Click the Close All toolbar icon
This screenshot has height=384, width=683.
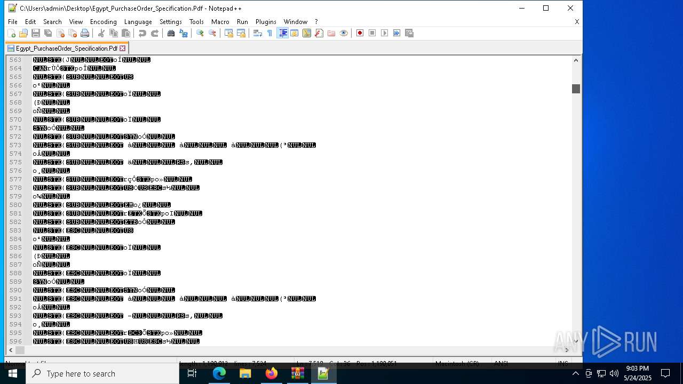(73, 33)
